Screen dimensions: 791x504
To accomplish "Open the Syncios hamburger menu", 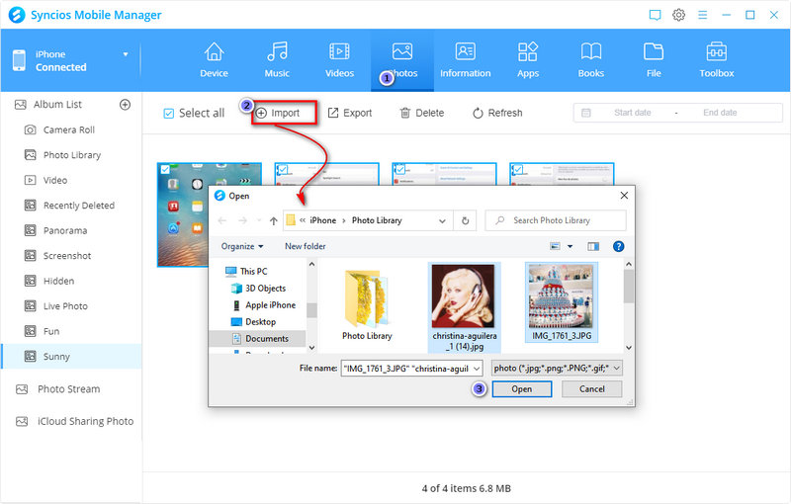I will 702,15.
